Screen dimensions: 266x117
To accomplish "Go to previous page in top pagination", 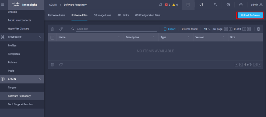I will tap(230, 29).
